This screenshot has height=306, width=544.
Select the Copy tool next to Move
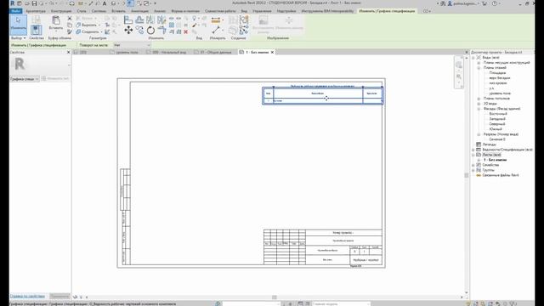139,31
